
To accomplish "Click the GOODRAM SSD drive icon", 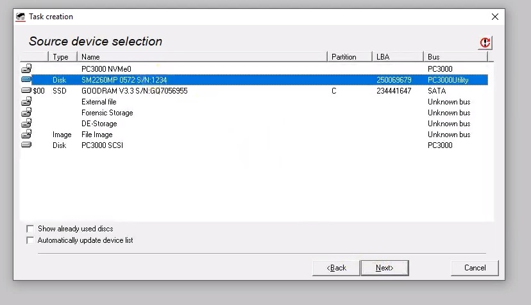I will point(26,91).
